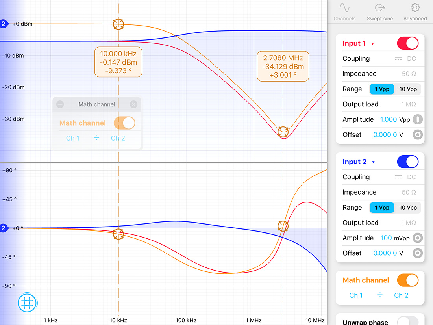This screenshot has height=325, width=433.
Task: Select Ch 2 in floating Math popup
Action: click(118, 138)
